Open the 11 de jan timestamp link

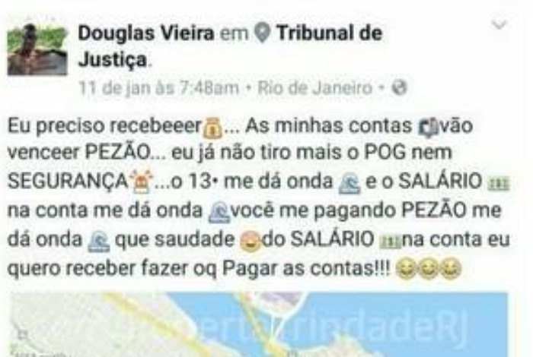tap(158, 88)
